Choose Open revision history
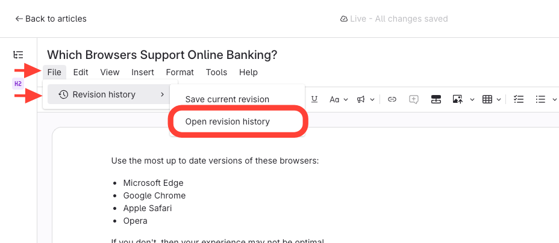559x243 pixels. point(227,121)
